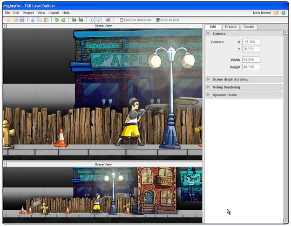Viewport: 291px width, 226px height.
Task: Open the lower Scene View dropdown arrow
Action: click(5, 164)
